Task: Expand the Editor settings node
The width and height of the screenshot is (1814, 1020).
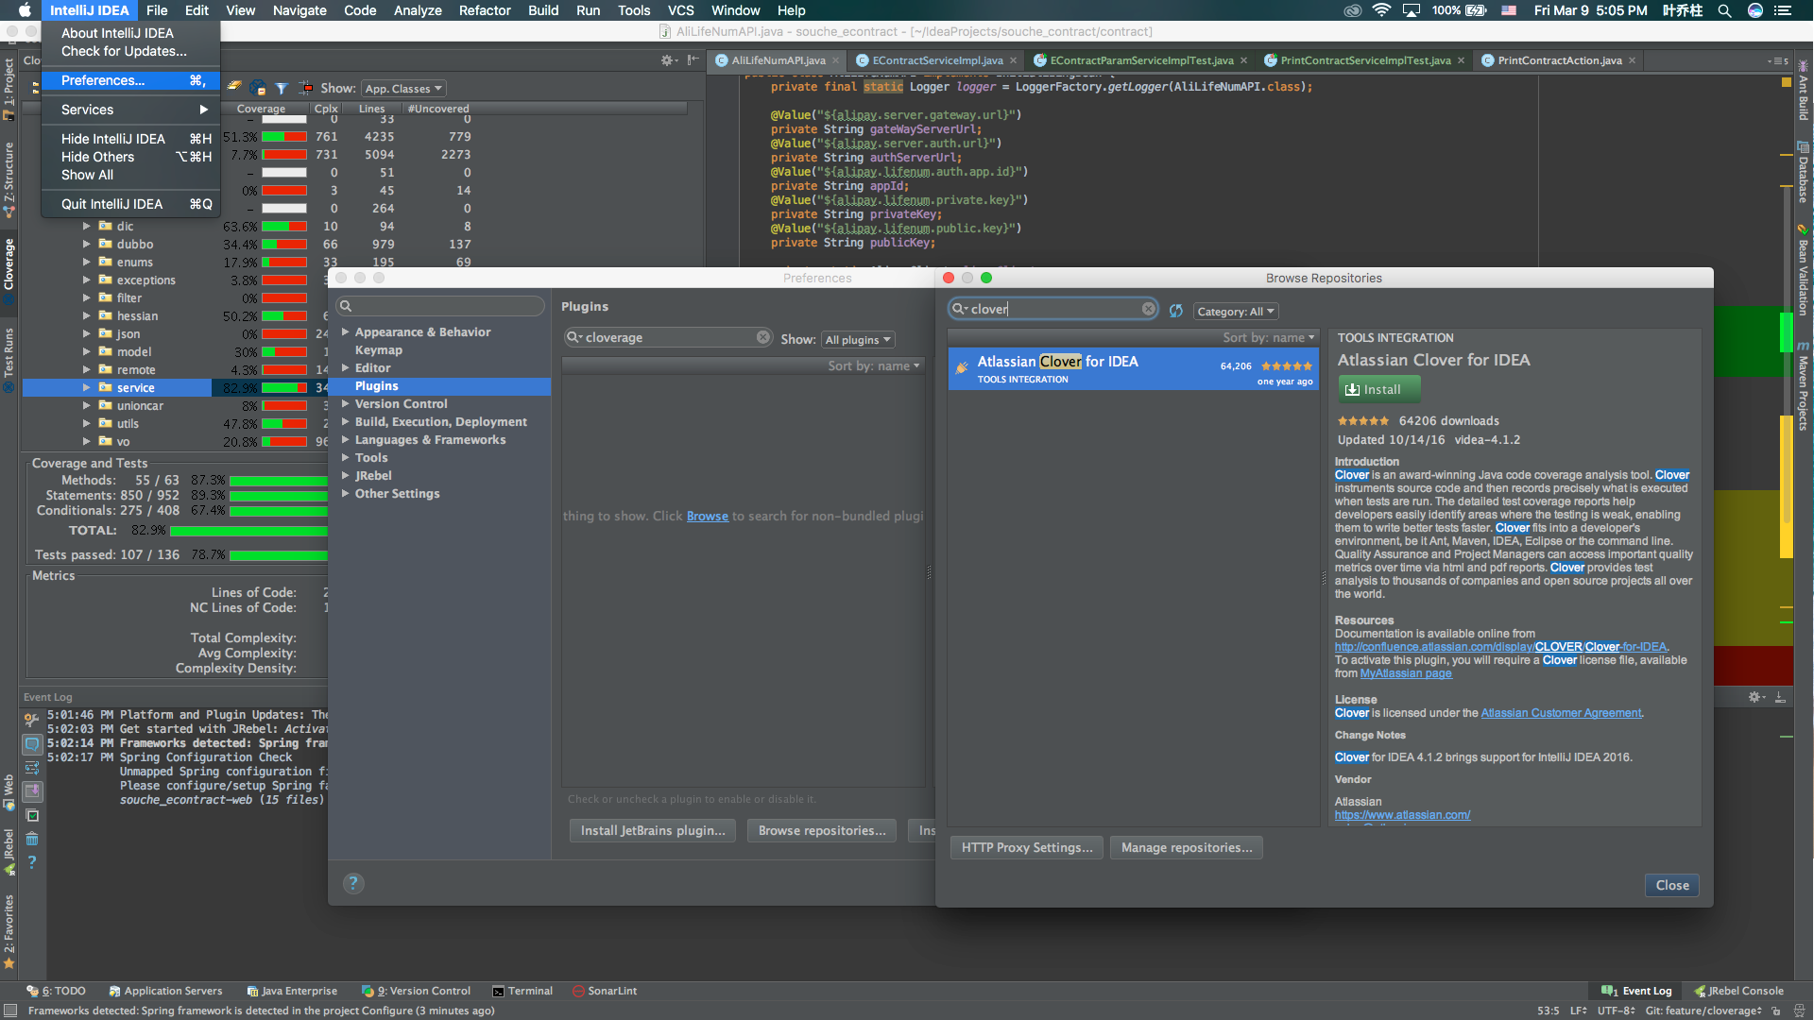Action: click(x=346, y=368)
